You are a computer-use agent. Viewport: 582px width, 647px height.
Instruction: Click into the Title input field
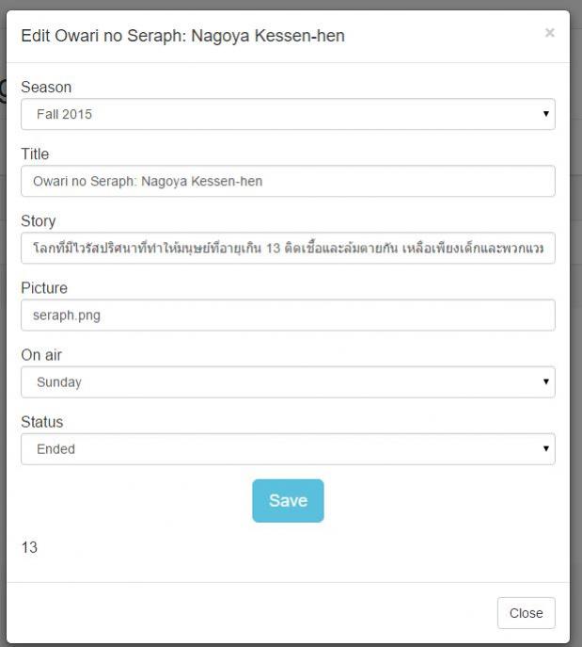(x=288, y=181)
